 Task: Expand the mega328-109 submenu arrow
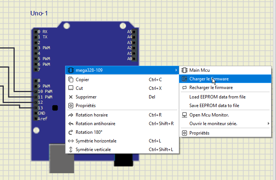pyautogui.click(x=176, y=70)
